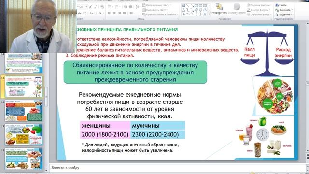Open Заливка фигуры shape fill dropdown

click(259, 5)
